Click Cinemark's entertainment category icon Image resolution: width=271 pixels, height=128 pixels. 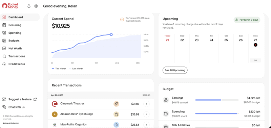coord(116,104)
